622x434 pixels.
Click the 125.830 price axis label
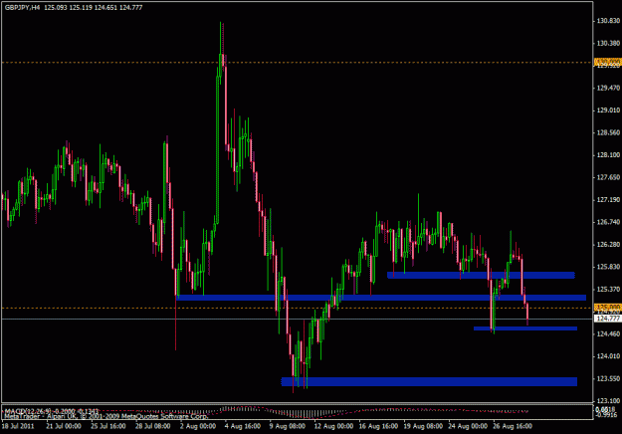click(608, 267)
